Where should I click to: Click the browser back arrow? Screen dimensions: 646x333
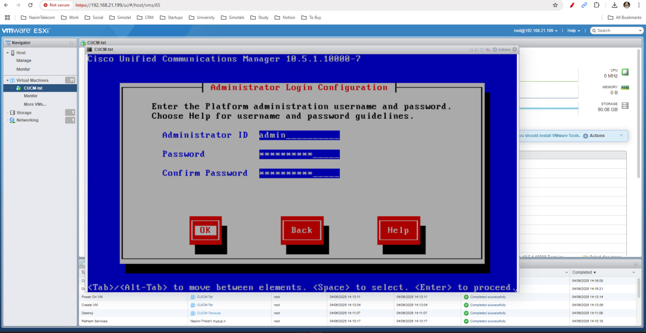(x=6, y=5)
